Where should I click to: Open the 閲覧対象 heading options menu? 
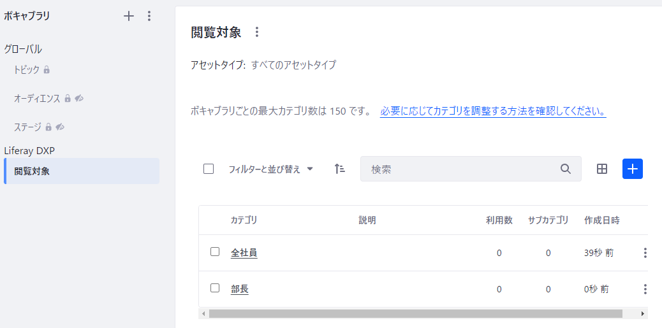tap(257, 32)
